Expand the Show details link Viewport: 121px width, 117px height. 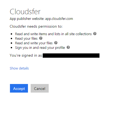click(x=19, y=68)
